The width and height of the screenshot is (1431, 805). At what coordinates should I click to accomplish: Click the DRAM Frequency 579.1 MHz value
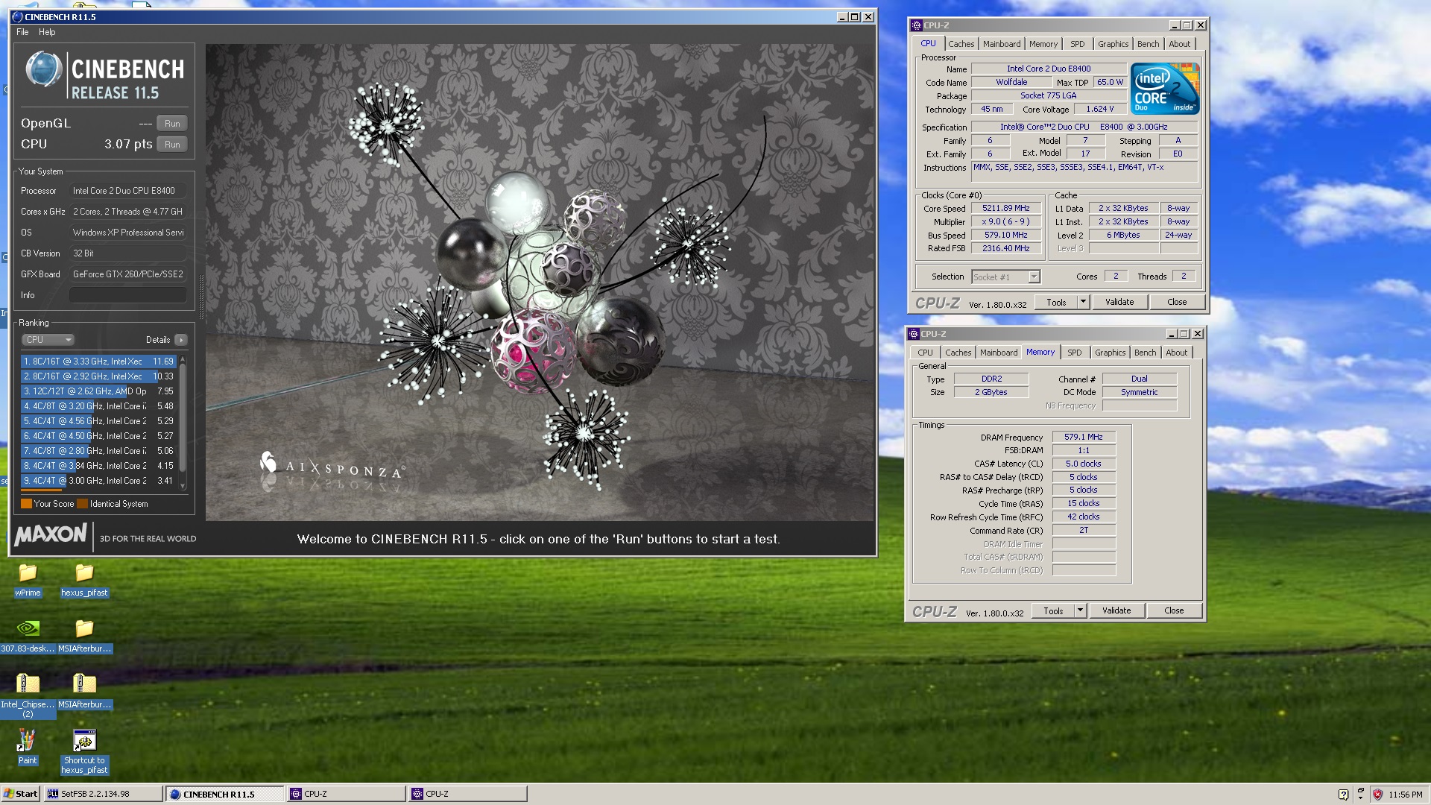pyautogui.click(x=1083, y=437)
